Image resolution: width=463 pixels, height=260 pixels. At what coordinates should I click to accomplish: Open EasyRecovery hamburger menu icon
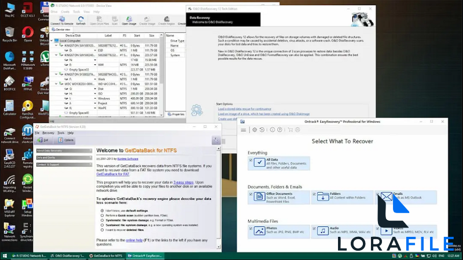[x=243, y=130]
